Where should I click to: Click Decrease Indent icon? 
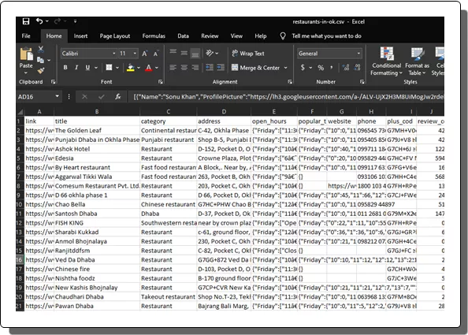point(210,68)
